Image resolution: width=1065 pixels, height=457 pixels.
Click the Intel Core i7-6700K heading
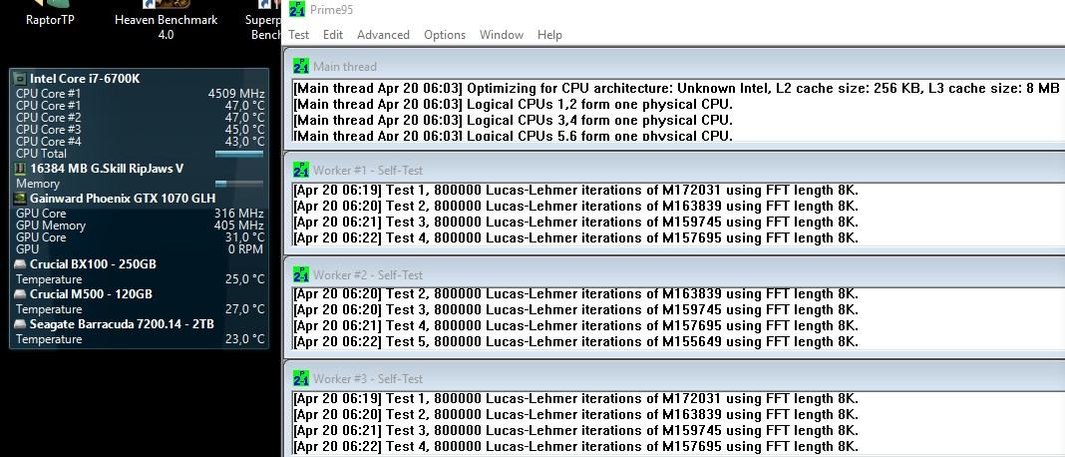[x=85, y=79]
